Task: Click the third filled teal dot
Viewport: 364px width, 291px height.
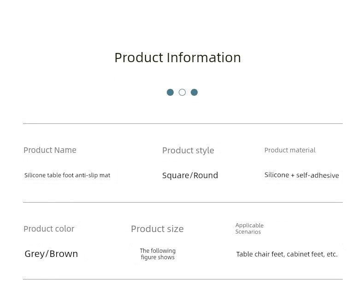Action: pyautogui.click(x=194, y=93)
